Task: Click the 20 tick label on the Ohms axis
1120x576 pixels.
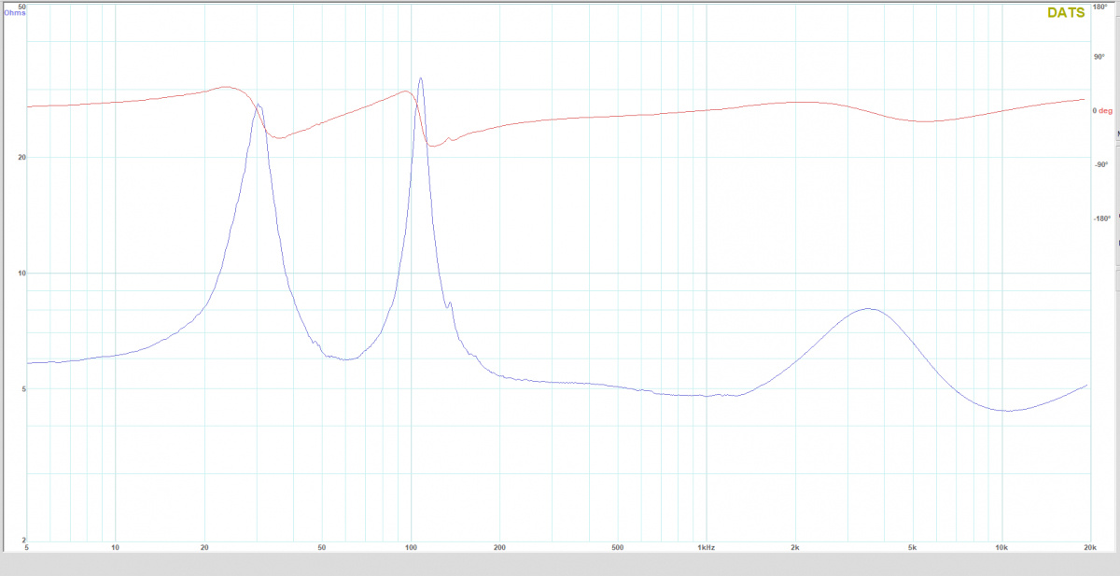Action: pyautogui.click(x=21, y=158)
